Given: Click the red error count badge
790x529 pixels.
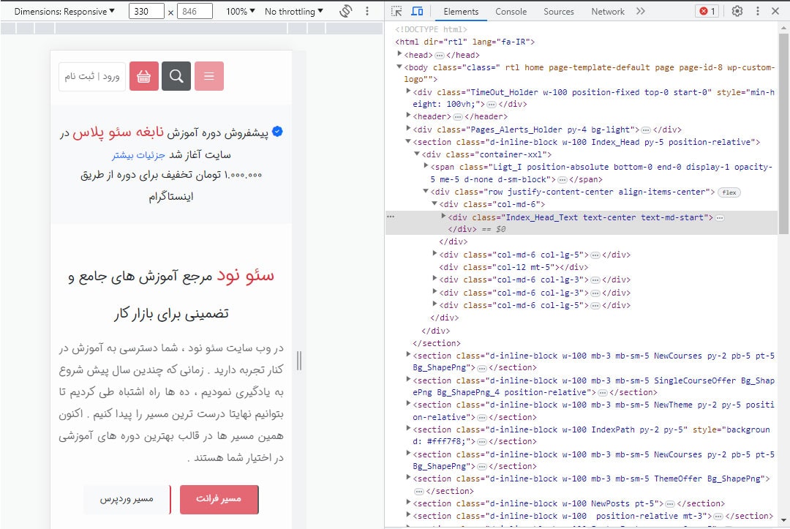Looking at the screenshot, I should coord(707,11).
